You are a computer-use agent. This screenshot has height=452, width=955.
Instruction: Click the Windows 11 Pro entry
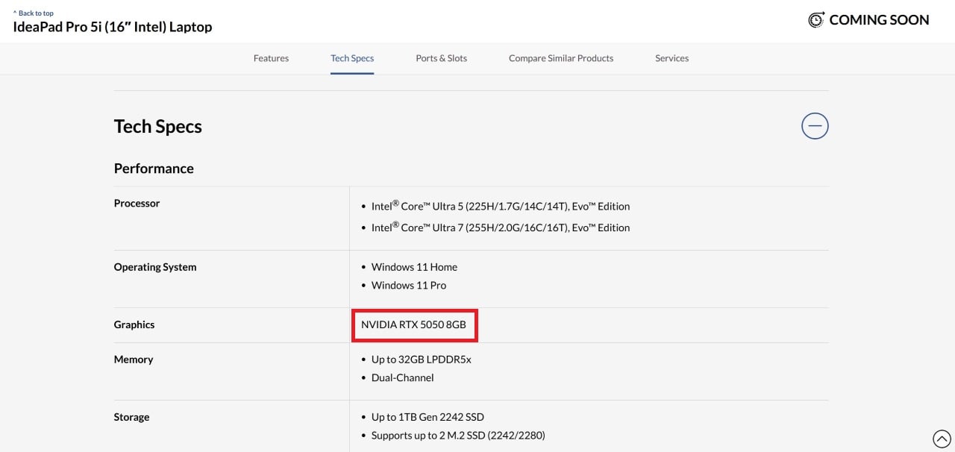click(x=409, y=285)
